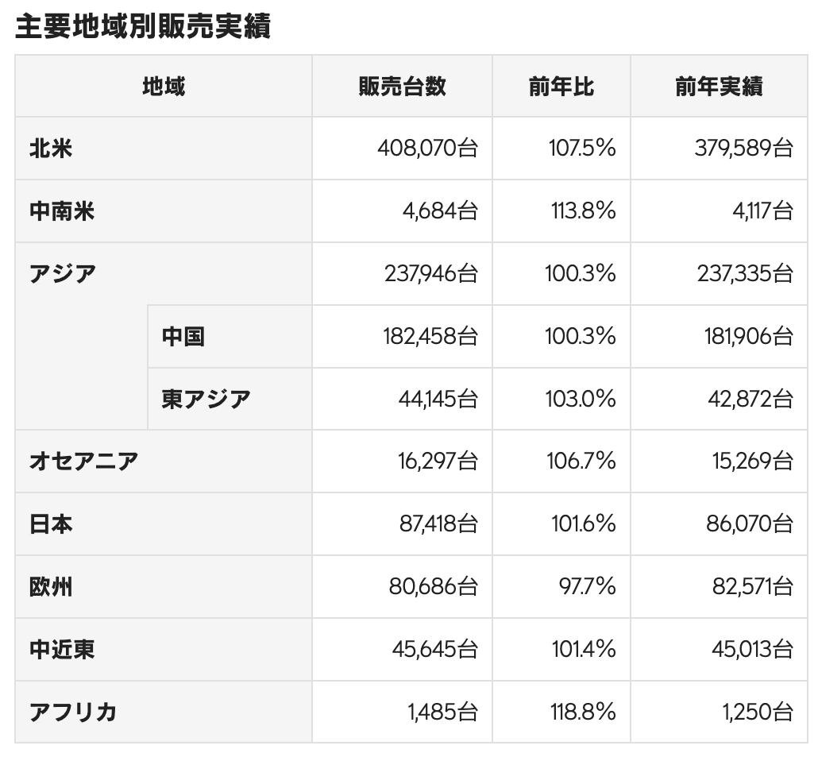This screenshot has height=757, width=818.
Task: Click the 118.8% year-over-year value
Action: 583,712
